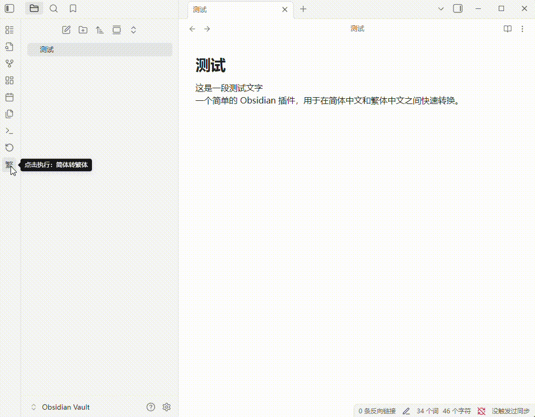
Task: Open today's daily note calendar icon
Action: (9, 97)
